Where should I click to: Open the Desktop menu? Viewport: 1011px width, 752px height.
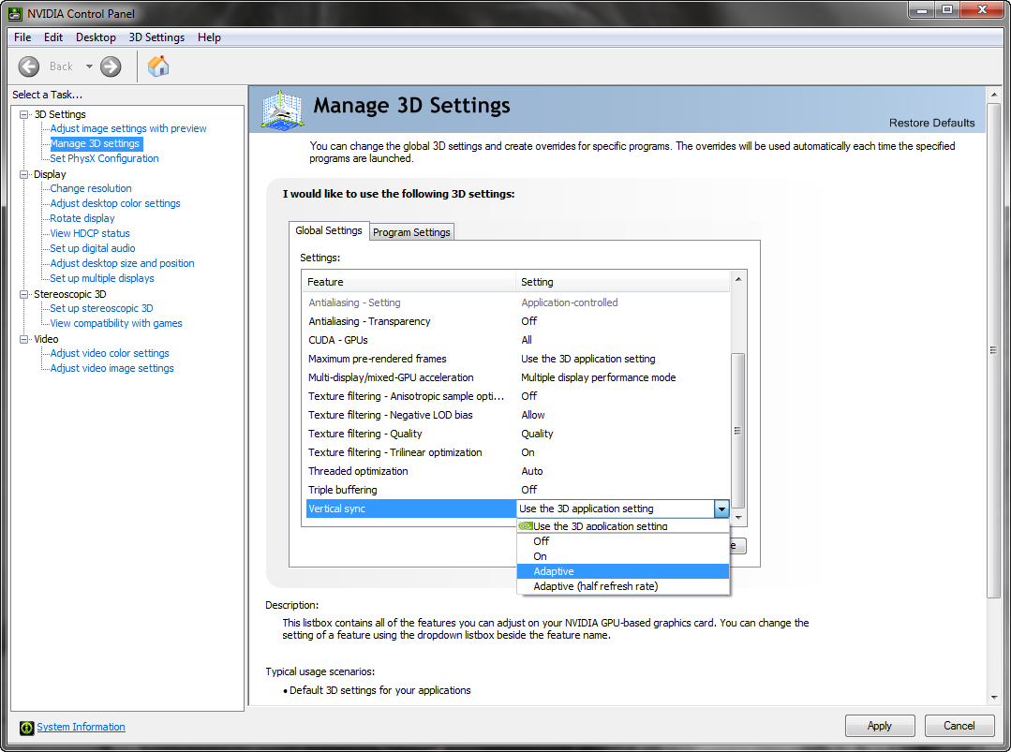pos(96,37)
